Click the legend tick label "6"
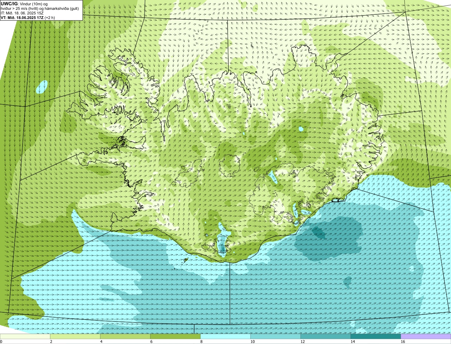 [x=151, y=342]
